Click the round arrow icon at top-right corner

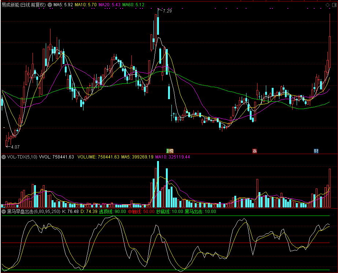click(334, 5)
